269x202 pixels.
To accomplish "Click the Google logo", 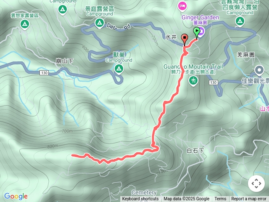I will [16, 196].
